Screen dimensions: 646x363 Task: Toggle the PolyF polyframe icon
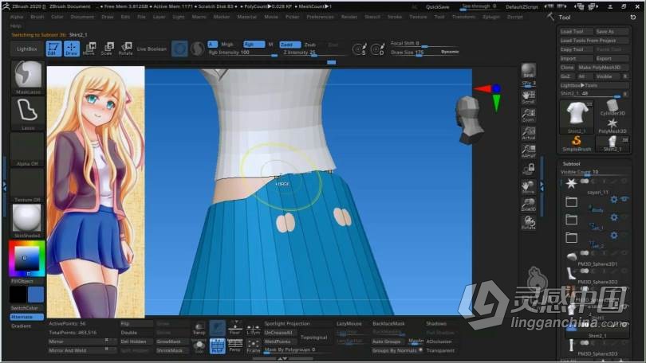pyautogui.click(x=217, y=345)
